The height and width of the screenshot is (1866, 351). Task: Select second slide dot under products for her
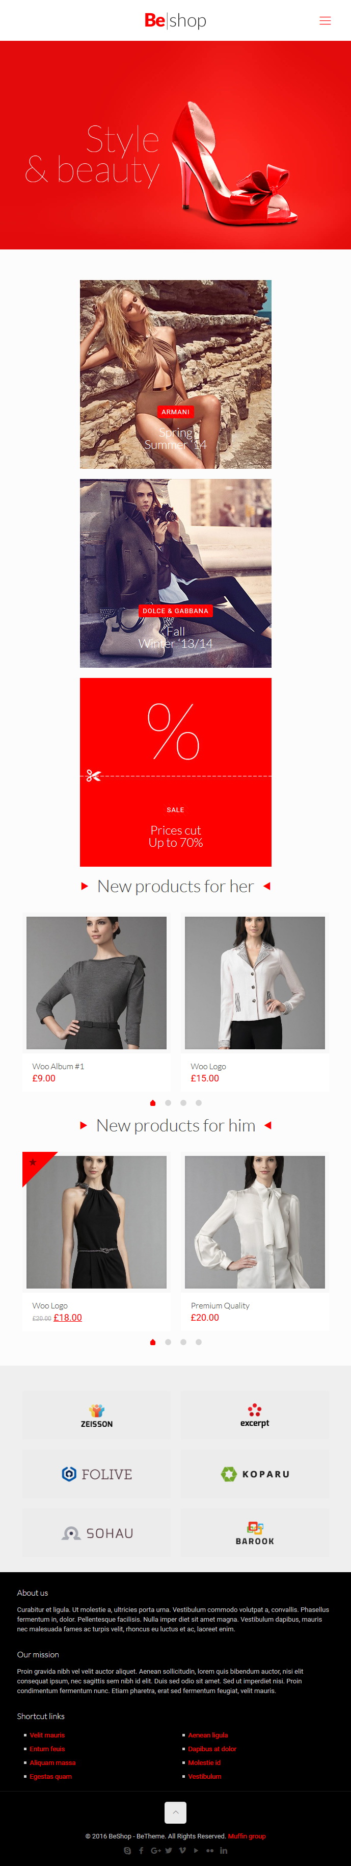[x=168, y=1102]
